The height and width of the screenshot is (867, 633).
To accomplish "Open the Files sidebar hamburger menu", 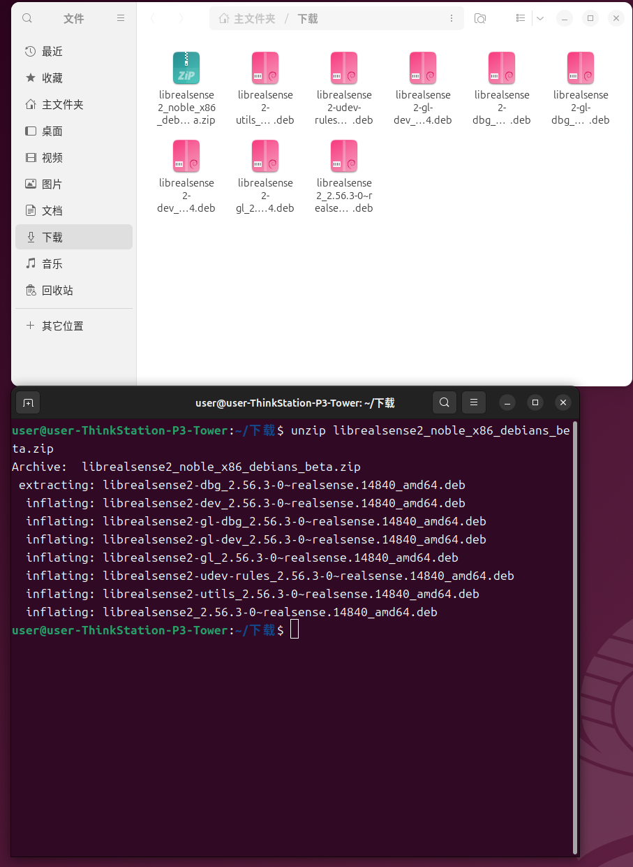I will [121, 18].
